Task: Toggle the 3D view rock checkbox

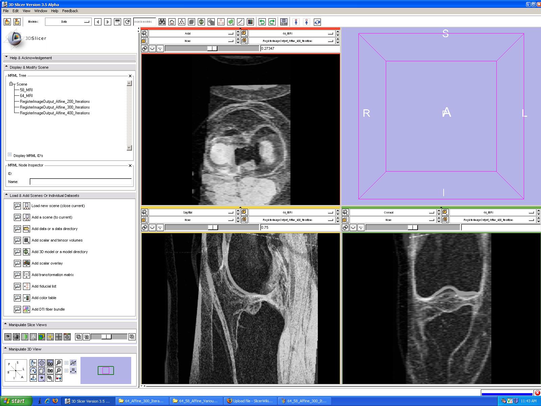Action: pos(67,371)
